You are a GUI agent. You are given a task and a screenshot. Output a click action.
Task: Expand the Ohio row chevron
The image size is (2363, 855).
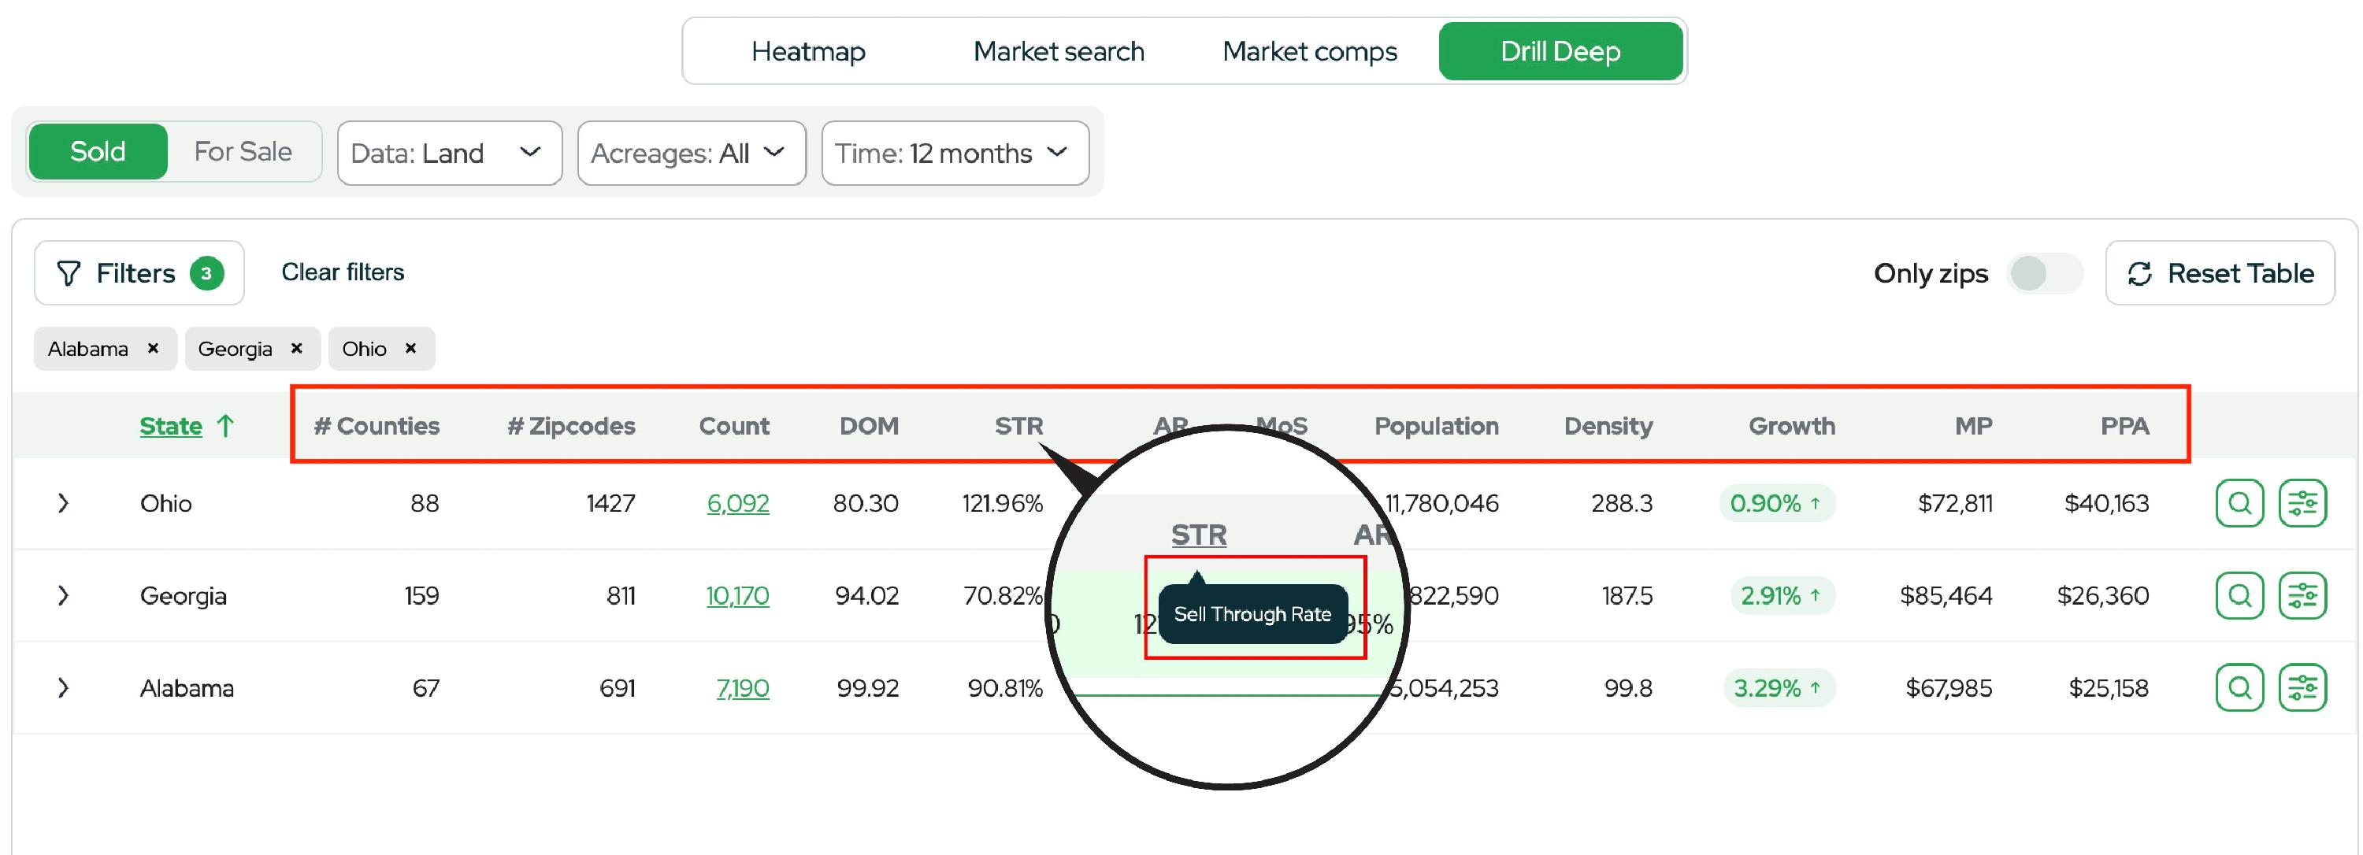coord(62,503)
